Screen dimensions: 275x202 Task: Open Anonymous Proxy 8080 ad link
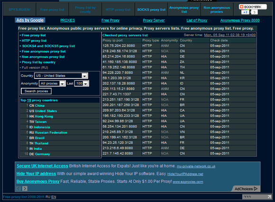(240, 20)
